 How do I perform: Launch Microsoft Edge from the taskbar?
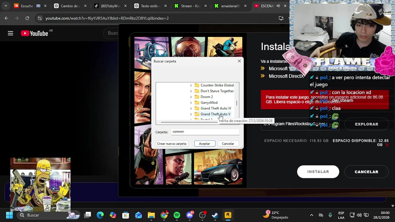coord(100,215)
